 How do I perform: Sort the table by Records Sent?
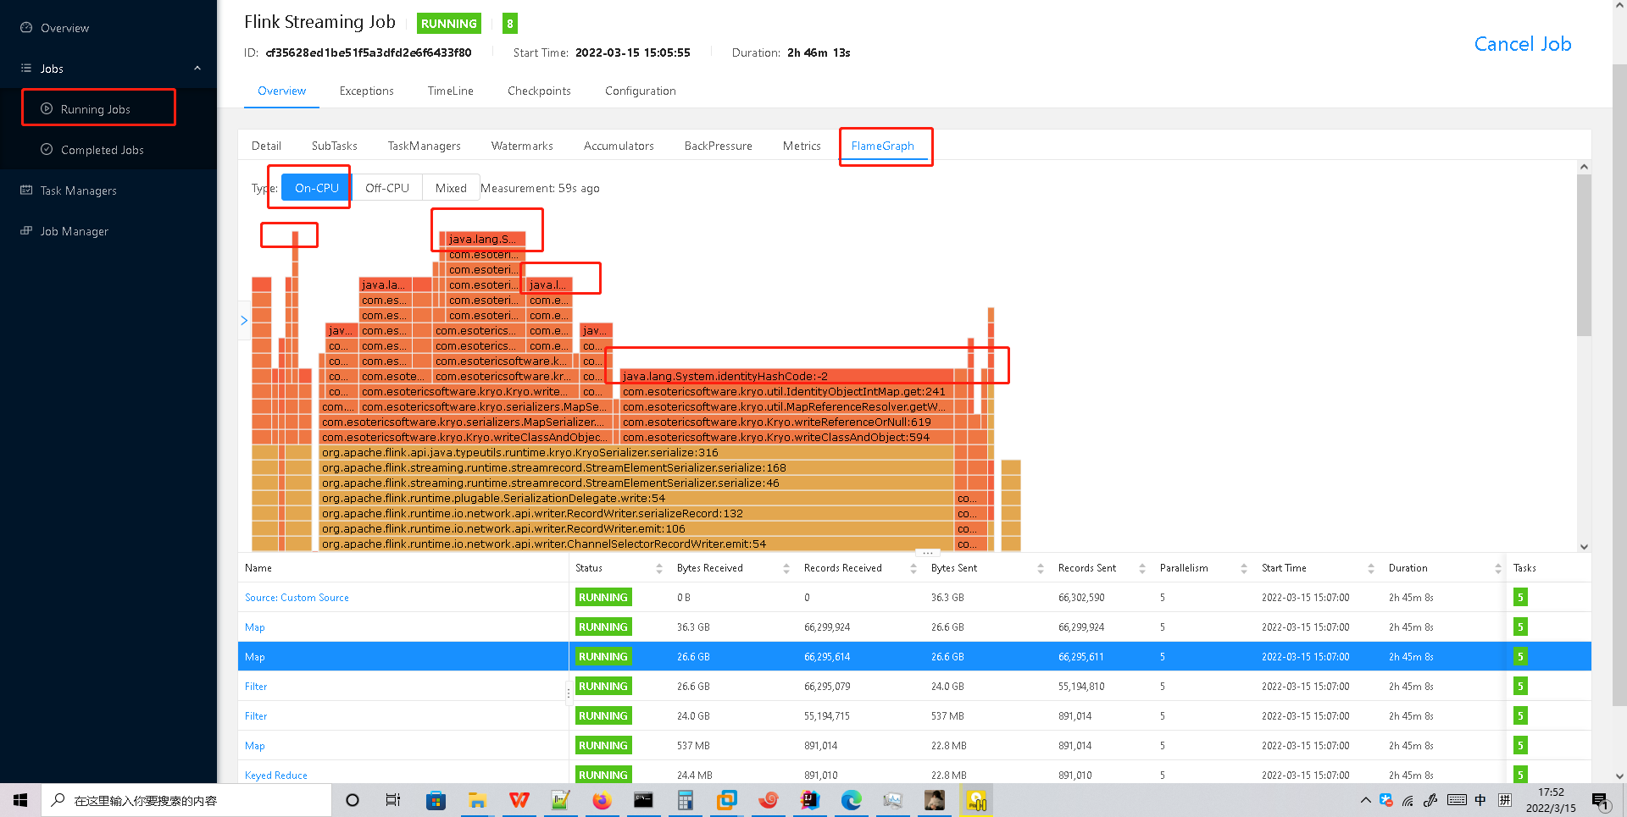point(1141,568)
